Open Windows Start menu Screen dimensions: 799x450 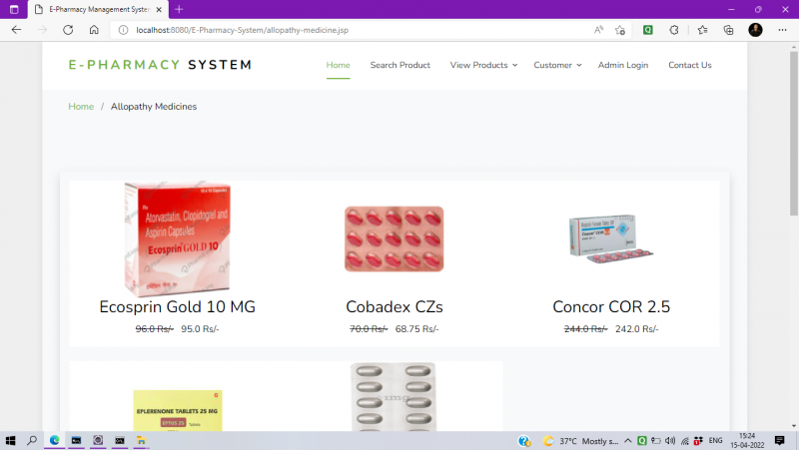tap(10, 441)
